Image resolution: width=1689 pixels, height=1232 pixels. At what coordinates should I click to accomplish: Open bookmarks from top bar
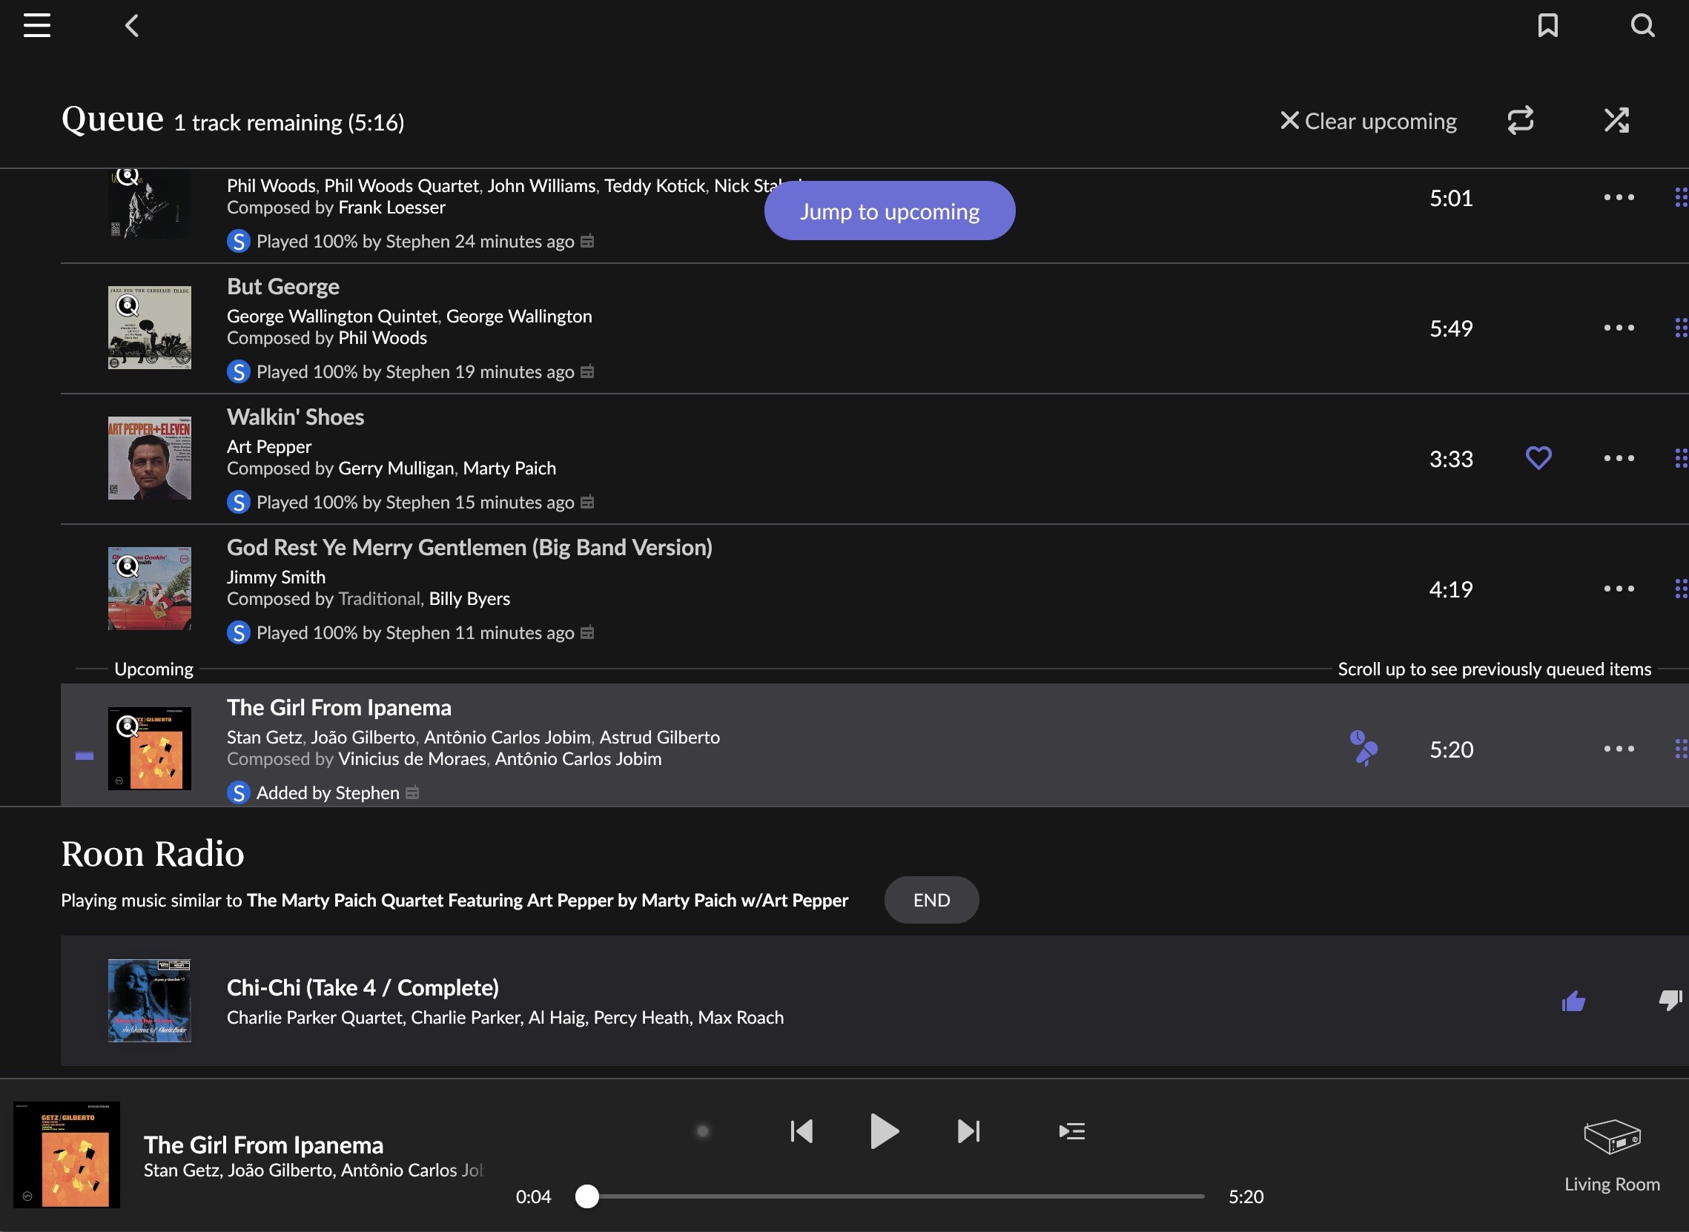1547,25
